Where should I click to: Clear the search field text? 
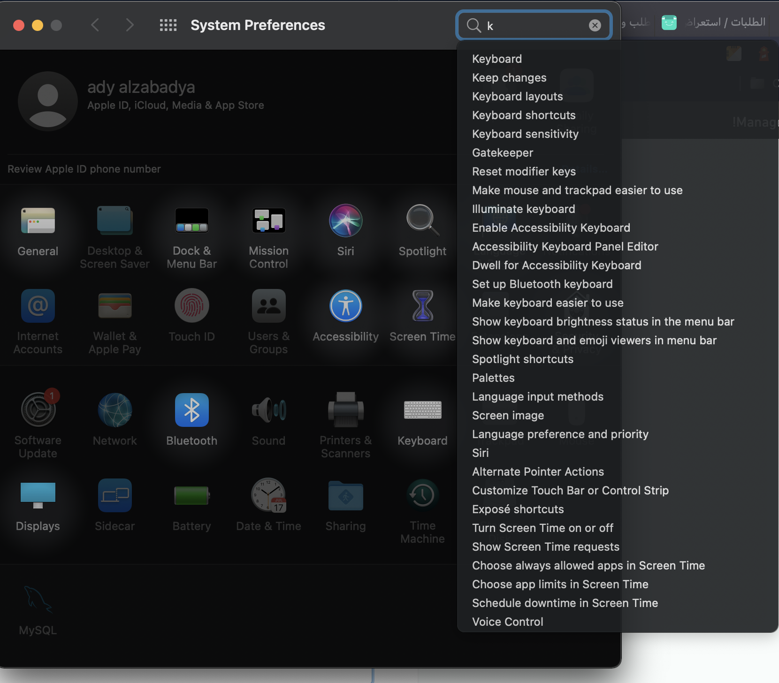click(595, 25)
